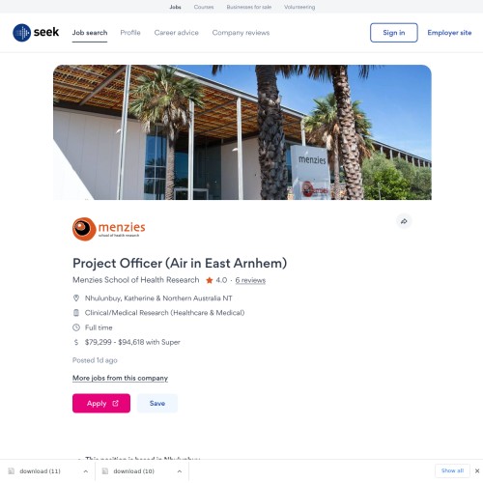Viewport: 483px width, 483px height.
Task: Click the Sign in button
Action: (x=394, y=33)
